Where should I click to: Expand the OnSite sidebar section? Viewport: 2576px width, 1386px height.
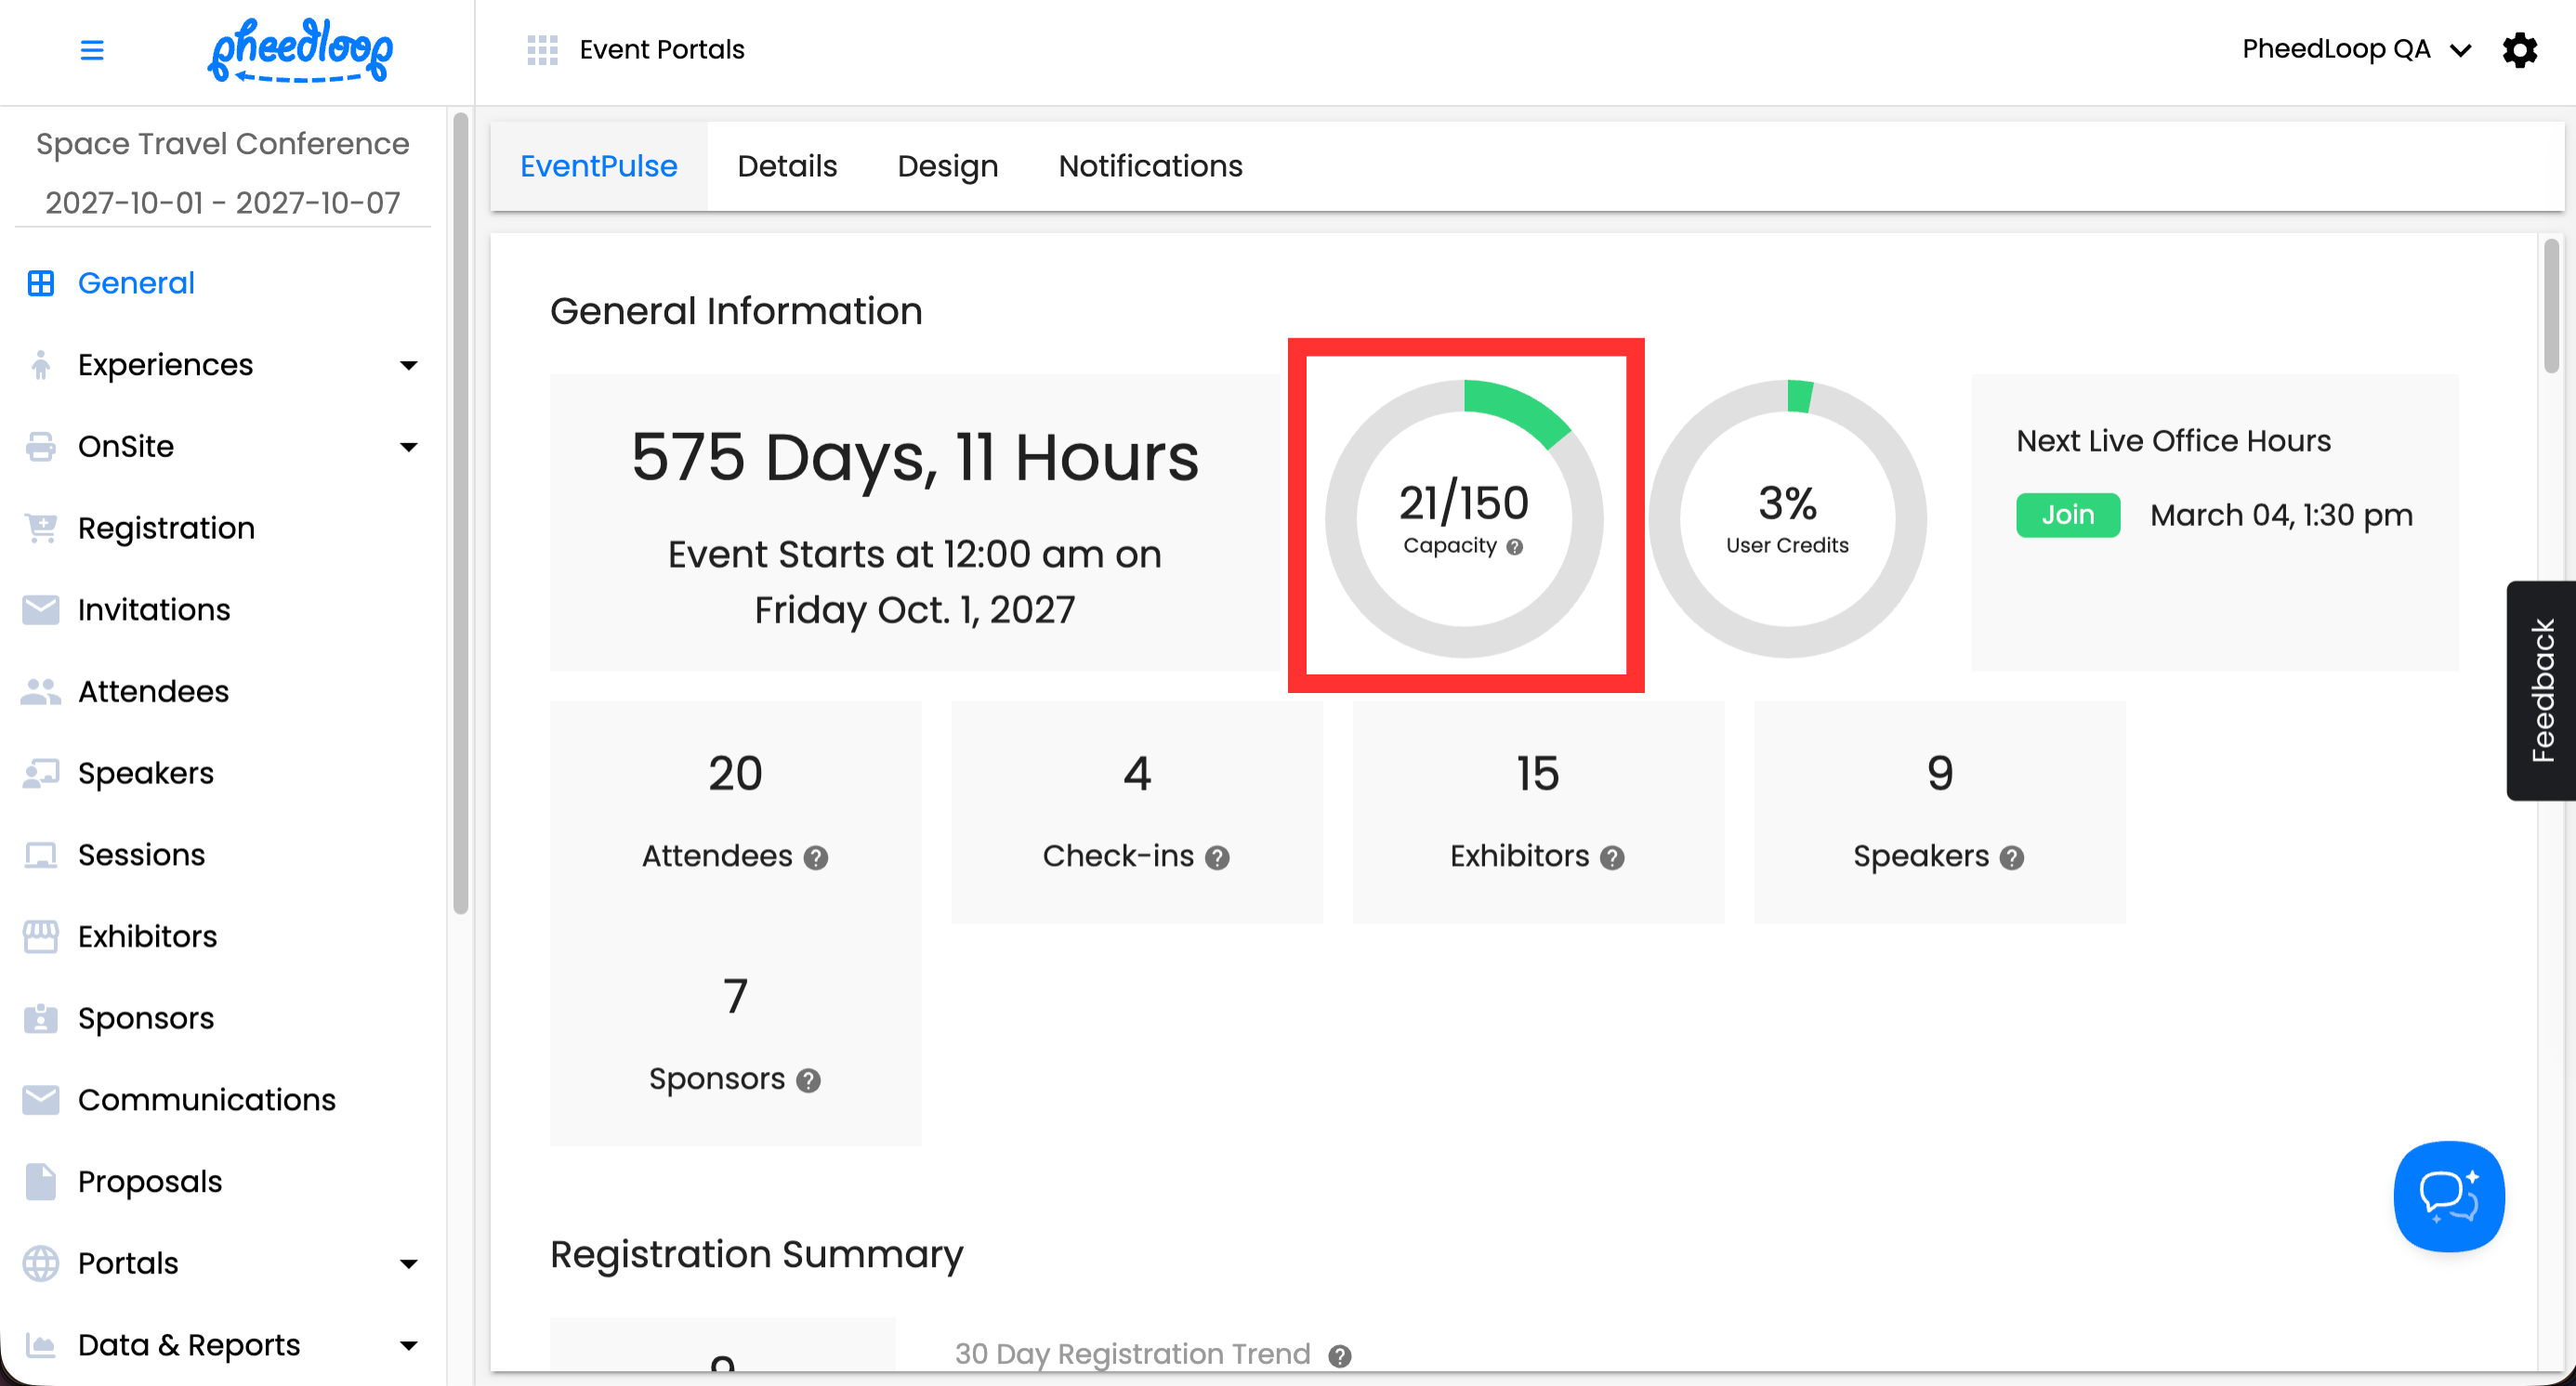point(408,447)
